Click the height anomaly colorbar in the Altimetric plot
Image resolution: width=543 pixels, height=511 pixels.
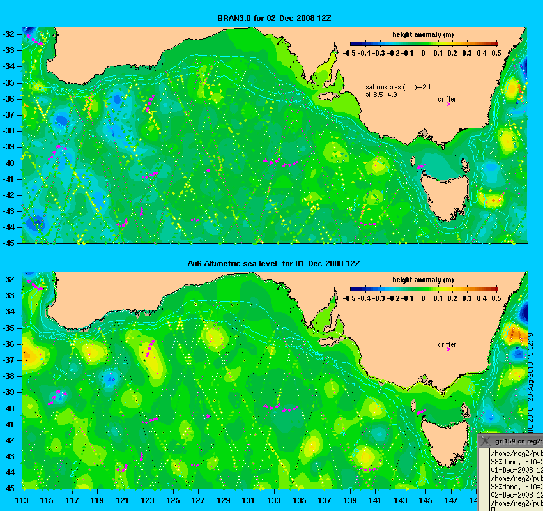(x=424, y=289)
